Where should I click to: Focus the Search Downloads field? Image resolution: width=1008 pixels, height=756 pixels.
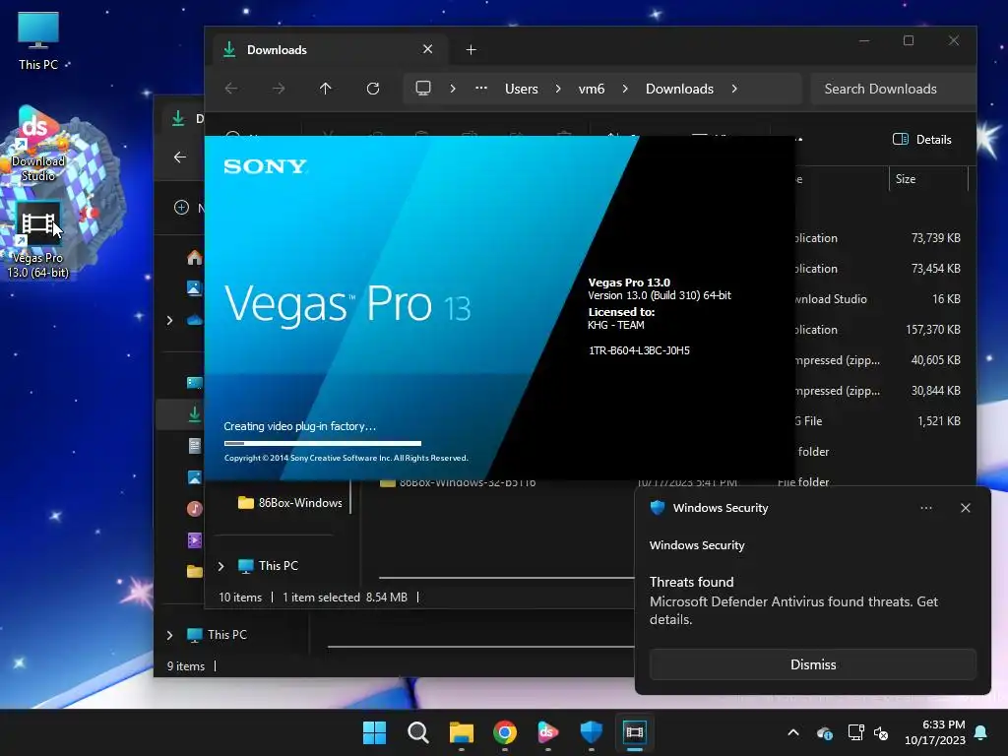coord(892,89)
